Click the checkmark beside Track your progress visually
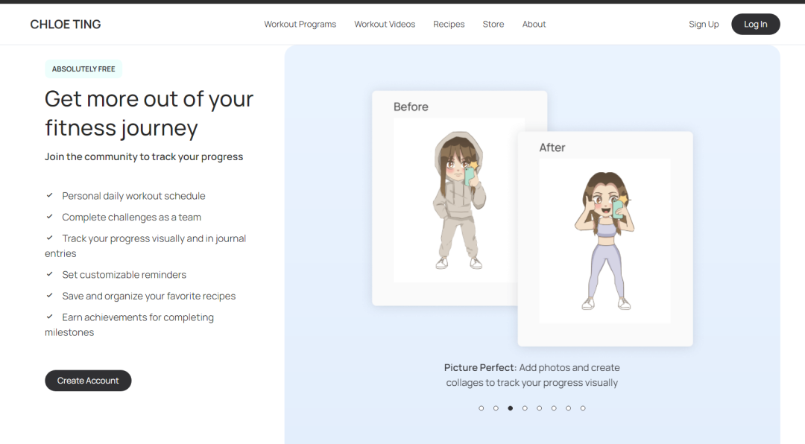This screenshot has width=805, height=444. [x=50, y=238]
